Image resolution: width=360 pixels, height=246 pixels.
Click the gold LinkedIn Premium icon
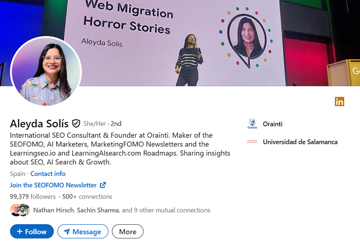click(x=339, y=101)
